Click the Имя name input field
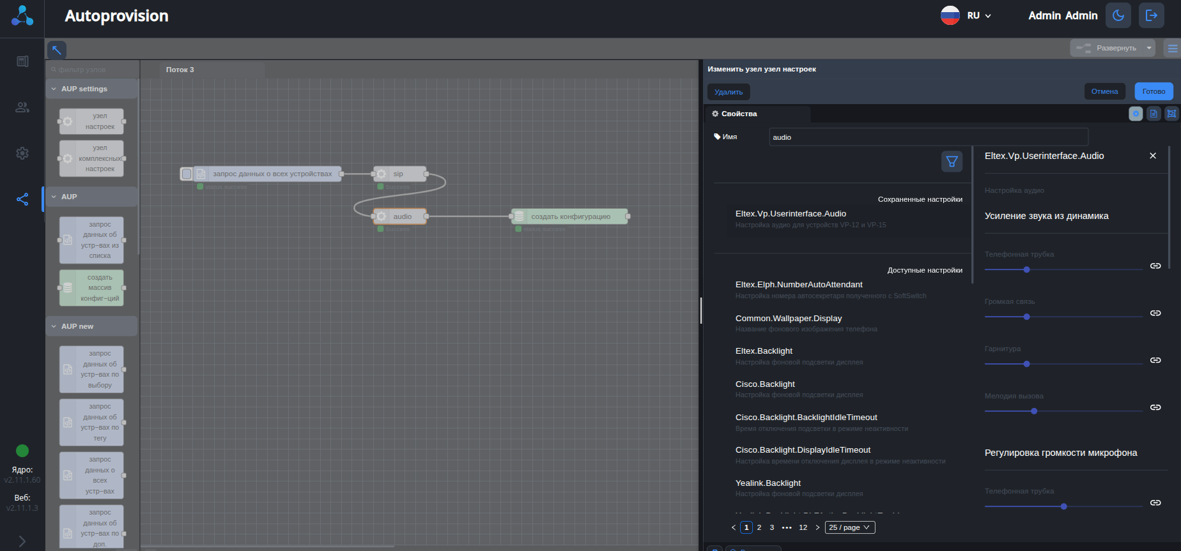The width and height of the screenshot is (1181, 551). click(x=928, y=137)
